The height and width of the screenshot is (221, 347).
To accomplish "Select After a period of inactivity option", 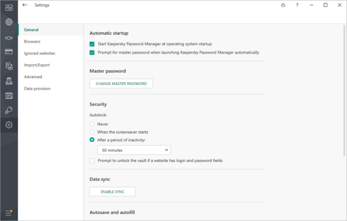I will click(92, 140).
